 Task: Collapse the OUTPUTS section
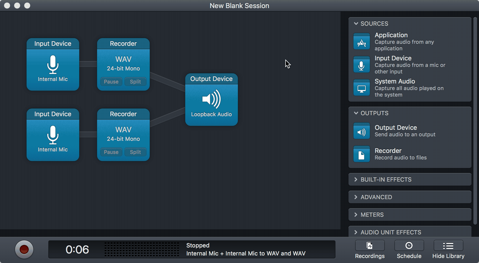(x=356, y=113)
